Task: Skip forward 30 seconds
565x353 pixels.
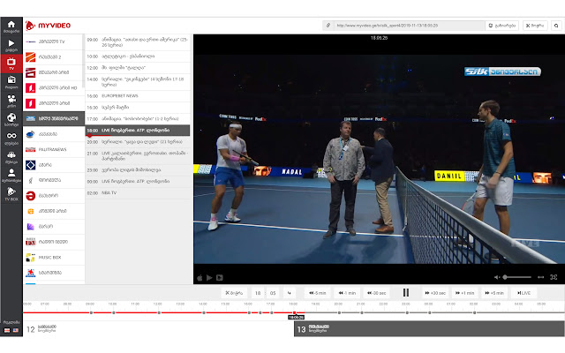Action: point(435,293)
